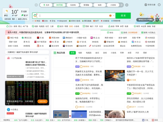Open the 杨振宁先生逝世 headline
Screen dimensions: 163x122
(23, 52)
